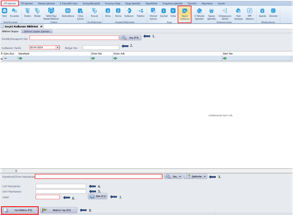The width and height of the screenshot is (293, 215).
Task: Open the Bildirimi Yapılan İşlemler tab
Action: [37, 31]
